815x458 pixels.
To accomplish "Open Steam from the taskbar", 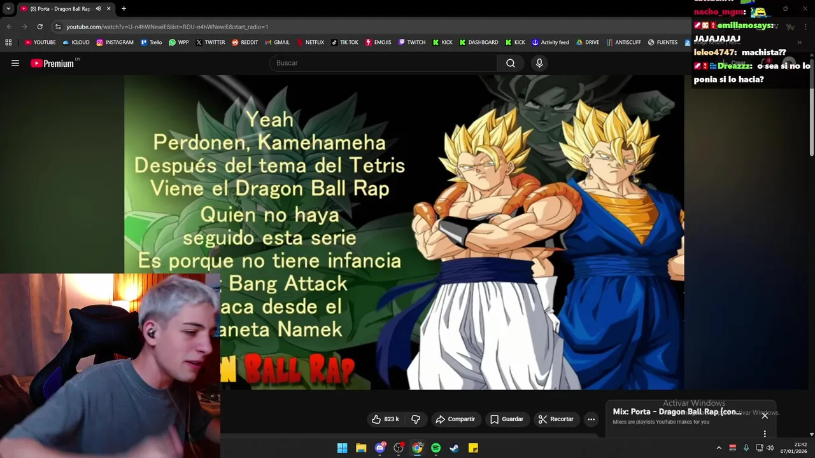I will (454, 448).
